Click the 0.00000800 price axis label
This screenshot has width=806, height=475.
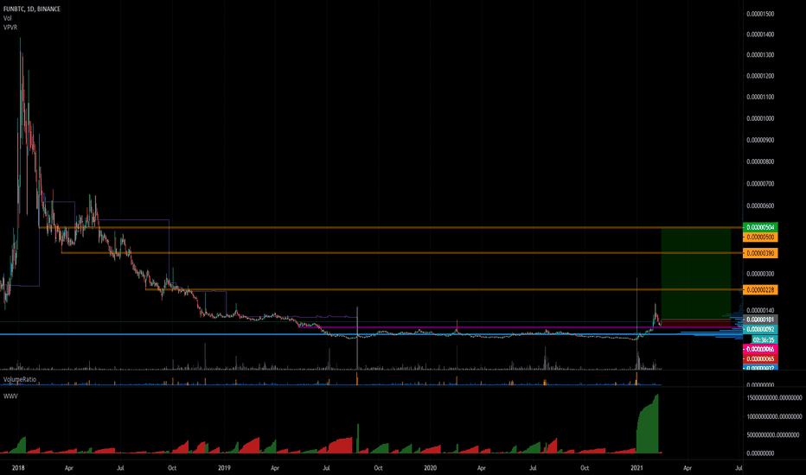pos(760,161)
